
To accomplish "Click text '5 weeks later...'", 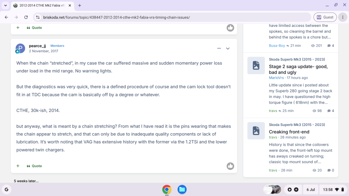I will (x=26, y=181).
